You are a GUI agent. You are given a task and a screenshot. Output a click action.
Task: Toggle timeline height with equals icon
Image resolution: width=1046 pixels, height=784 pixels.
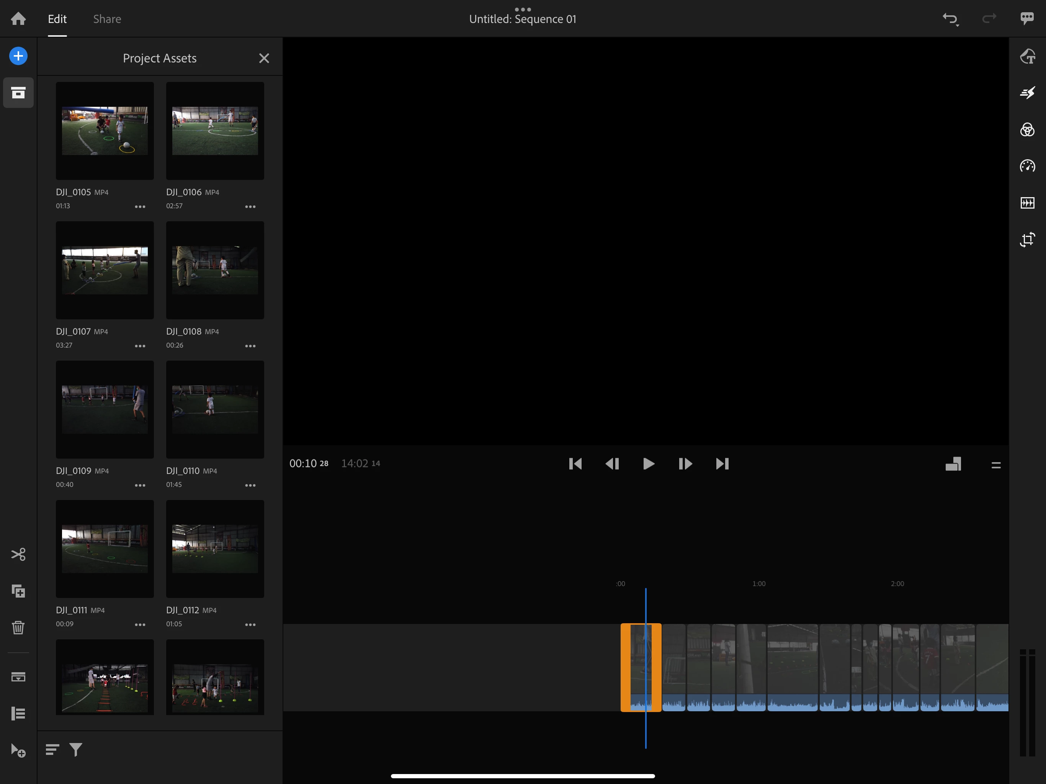click(996, 465)
